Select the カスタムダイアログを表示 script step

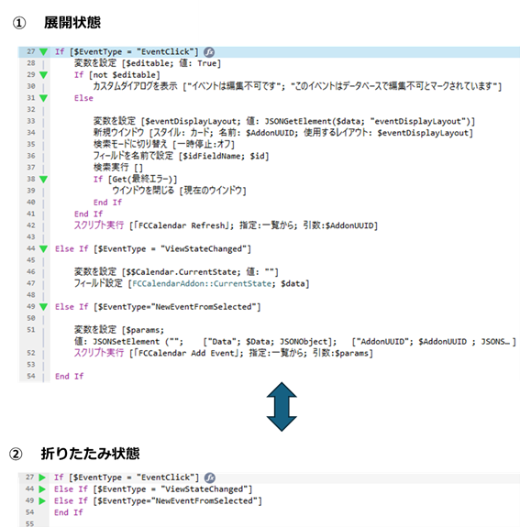[297, 86]
